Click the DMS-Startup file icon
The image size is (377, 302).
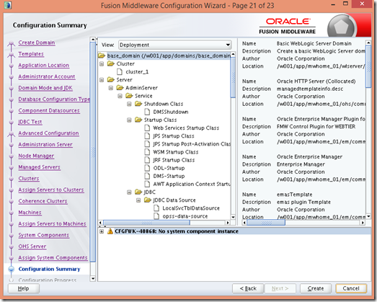147,176
